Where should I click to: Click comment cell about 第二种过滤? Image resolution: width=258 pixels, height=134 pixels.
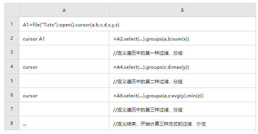pyautogui.click(x=182, y=81)
